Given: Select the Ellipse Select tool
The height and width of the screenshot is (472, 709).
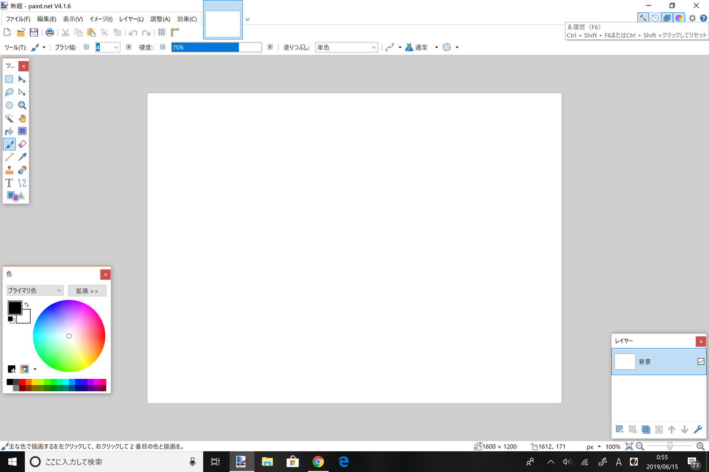Looking at the screenshot, I should (9, 105).
